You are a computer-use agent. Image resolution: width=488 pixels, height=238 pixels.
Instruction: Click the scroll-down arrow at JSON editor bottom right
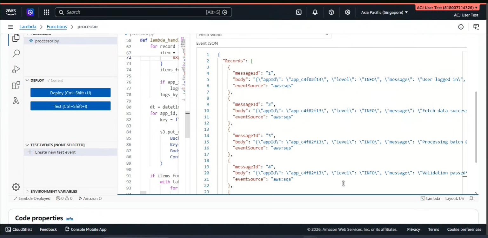click(x=476, y=193)
